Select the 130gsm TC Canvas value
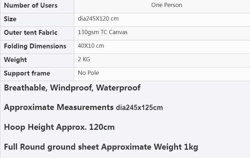The width and height of the screenshot is (250, 158). 103,32
